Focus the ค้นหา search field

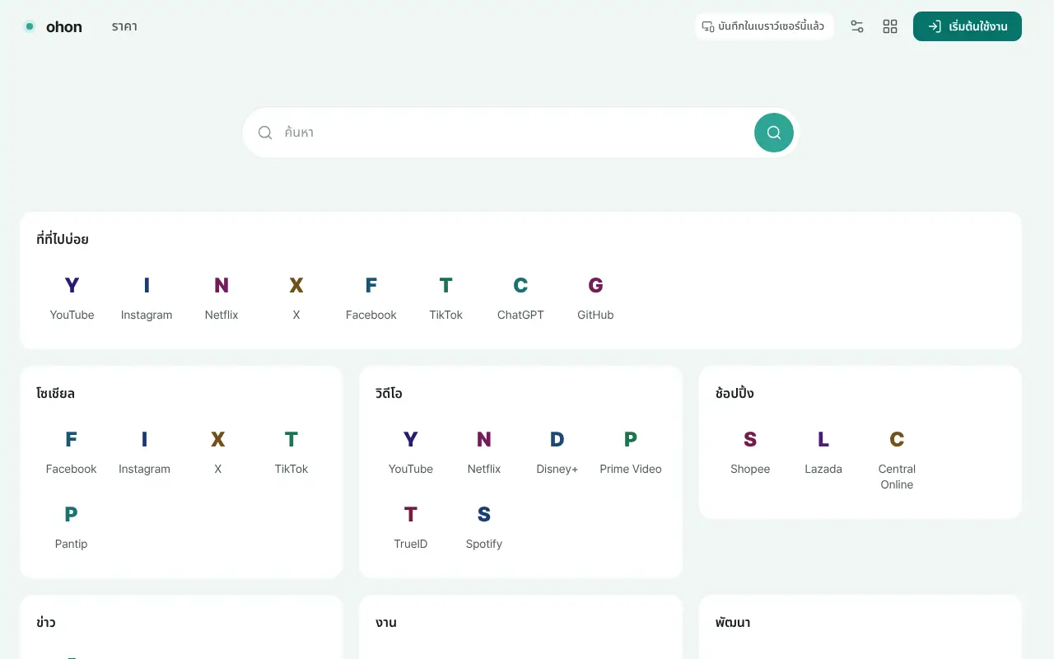point(515,133)
